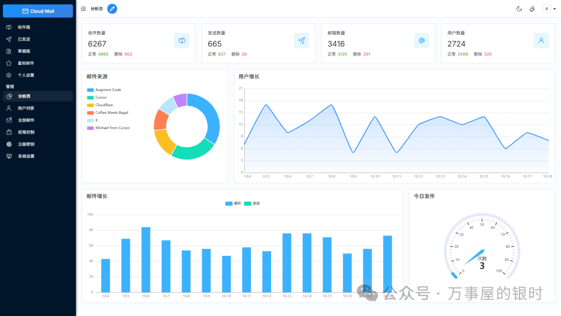Click the compose pencil icon button

coord(112,9)
